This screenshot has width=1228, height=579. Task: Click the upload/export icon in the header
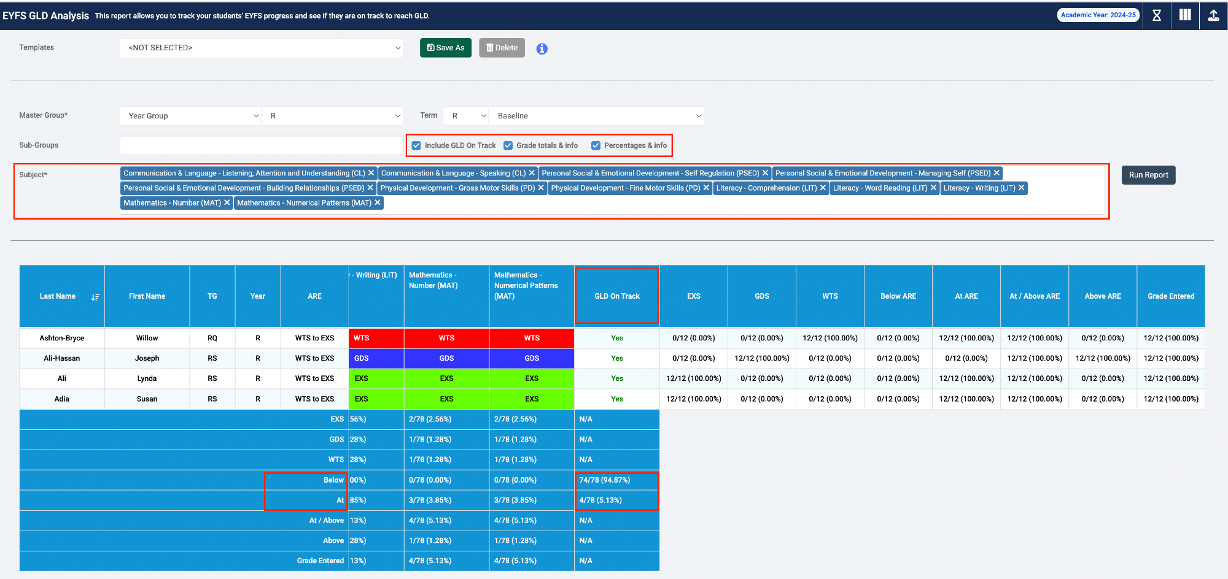point(1213,15)
